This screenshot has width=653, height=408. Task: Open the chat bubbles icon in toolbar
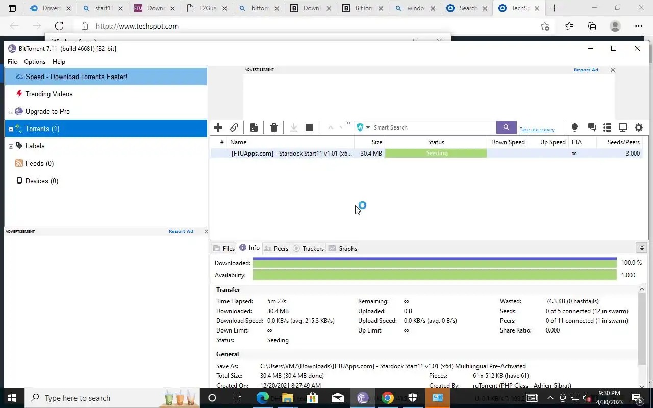592,127
